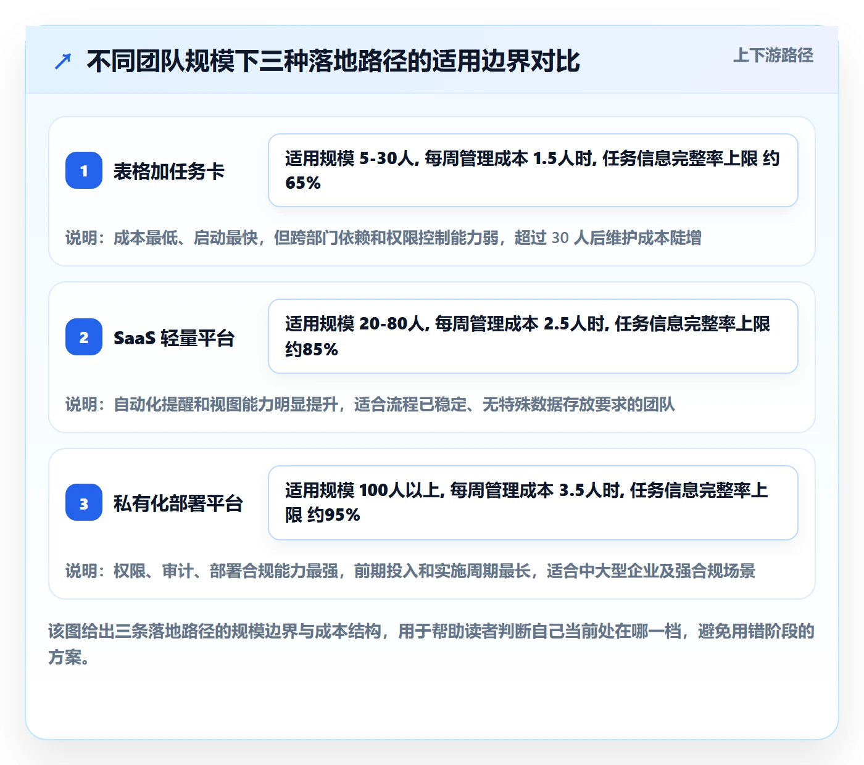Click the note starting 说明：自动化提醒和视图能力
The height and width of the screenshot is (765, 864).
(x=370, y=405)
